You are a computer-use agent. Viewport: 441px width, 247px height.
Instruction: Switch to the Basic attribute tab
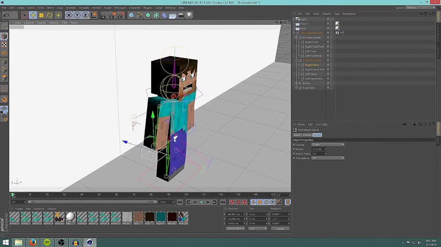point(297,135)
